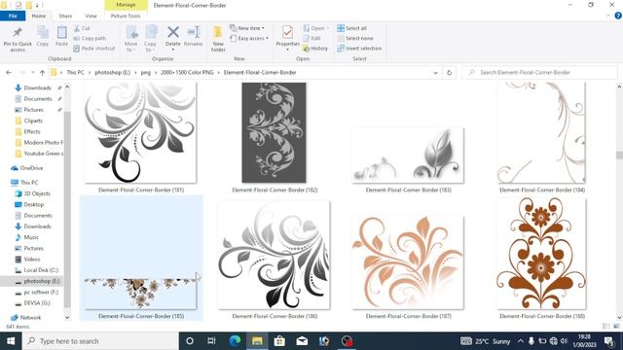Open 3D Objects in navigation pane
The image size is (623, 350).
tap(37, 193)
